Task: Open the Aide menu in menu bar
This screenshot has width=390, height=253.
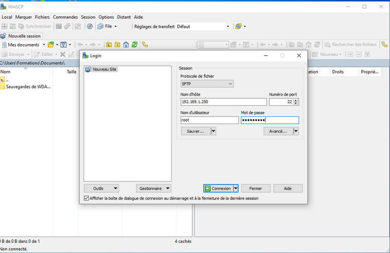Action: [139, 17]
